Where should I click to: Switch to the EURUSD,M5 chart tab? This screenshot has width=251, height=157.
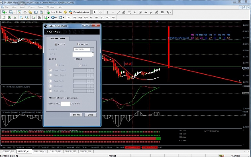pos(40,151)
